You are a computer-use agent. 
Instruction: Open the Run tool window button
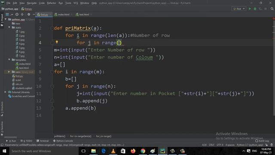point(11,141)
